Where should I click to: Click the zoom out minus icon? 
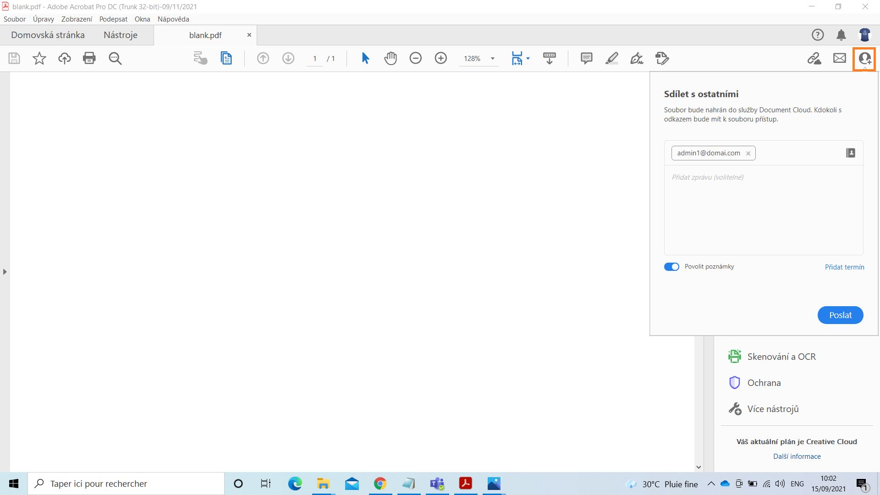pyautogui.click(x=416, y=58)
